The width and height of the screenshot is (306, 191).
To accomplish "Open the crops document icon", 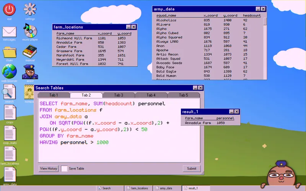I will coord(10,112).
